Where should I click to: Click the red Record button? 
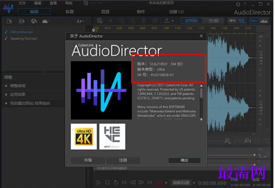point(160,183)
